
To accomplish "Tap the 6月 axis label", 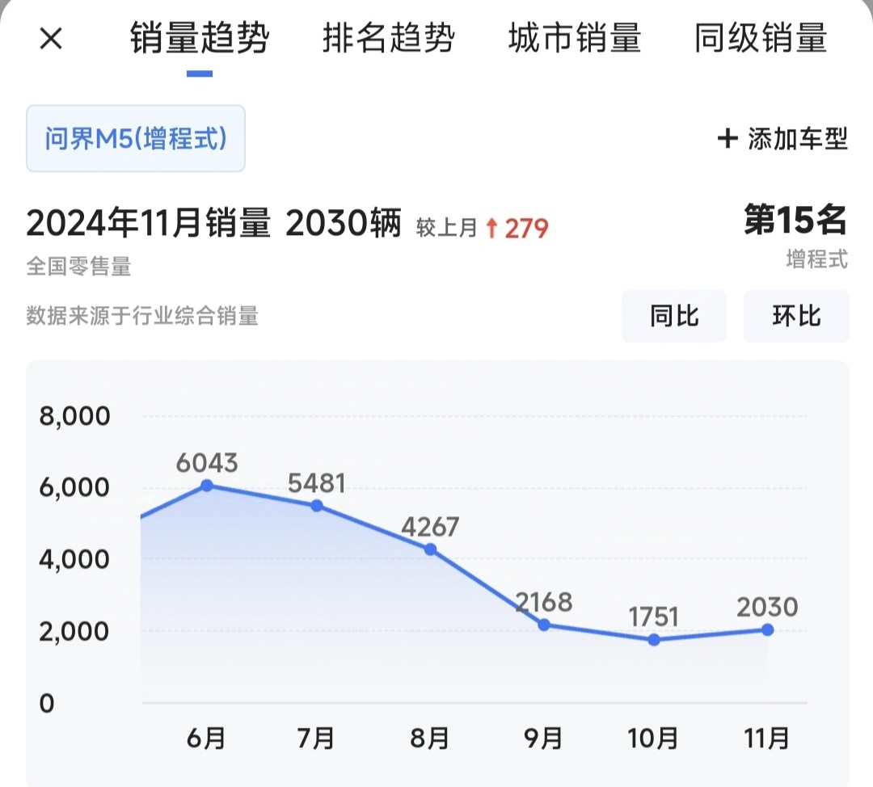I will [206, 738].
